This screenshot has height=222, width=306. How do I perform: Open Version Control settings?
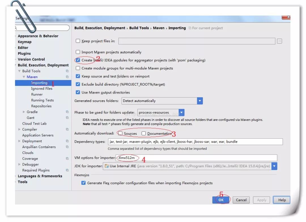coord(31,59)
